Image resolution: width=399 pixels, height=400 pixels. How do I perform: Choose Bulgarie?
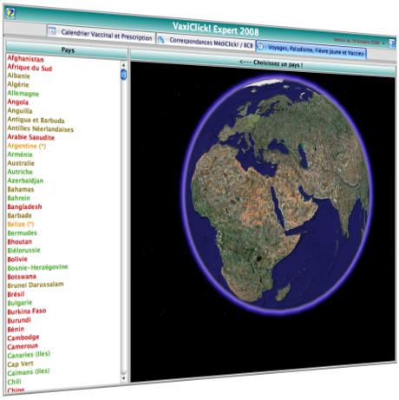pyautogui.click(x=20, y=303)
